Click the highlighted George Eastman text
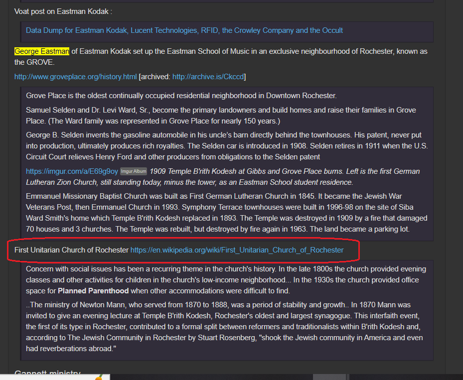The width and height of the screenshot is (463, 380). (x=42, y=51)
